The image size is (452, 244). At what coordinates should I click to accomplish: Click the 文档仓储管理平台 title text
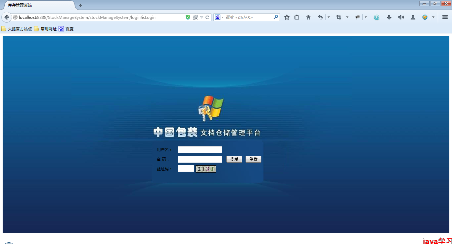pyautogui.click(x=231, y=133)
